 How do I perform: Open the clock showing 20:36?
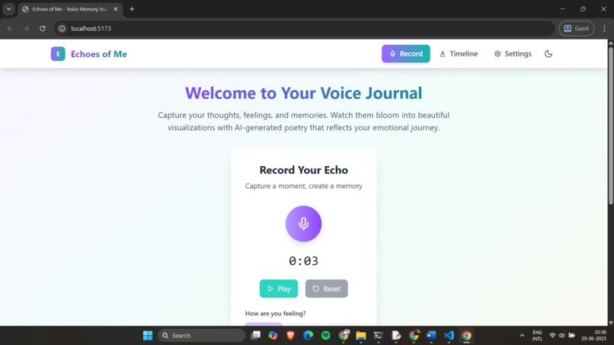coord(594,336)
